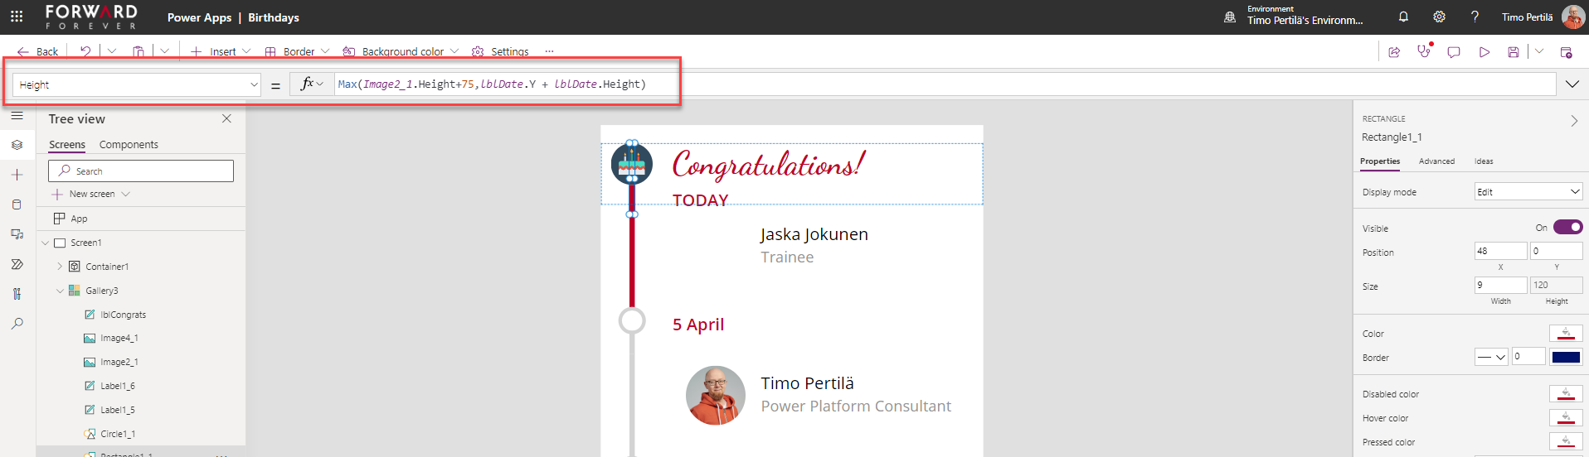Open the border color swatch

click(x=1565, y=358)
